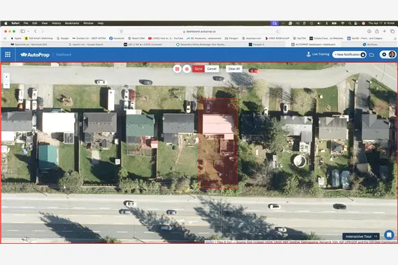Open New Notification button
The image size is (398, 265).
click(349, 54)
